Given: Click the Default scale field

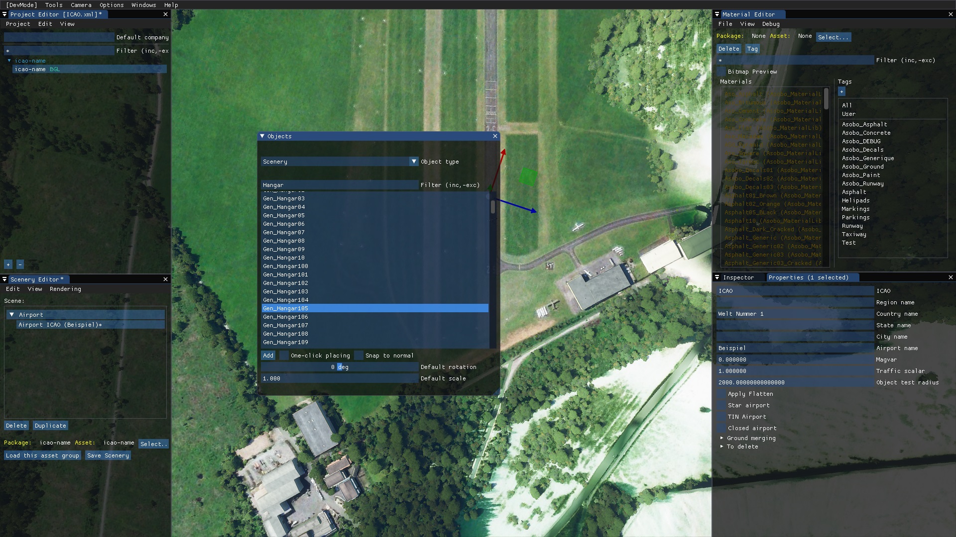Looking at the screenshot, I should tap(340, 378).
